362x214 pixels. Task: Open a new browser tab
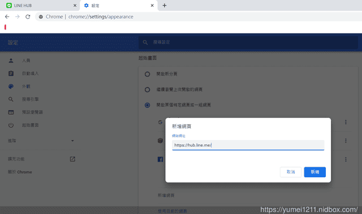click(165, 6)
